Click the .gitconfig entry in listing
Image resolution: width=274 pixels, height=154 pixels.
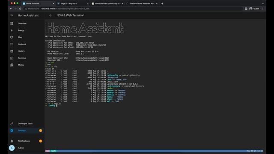pos(113,75)
